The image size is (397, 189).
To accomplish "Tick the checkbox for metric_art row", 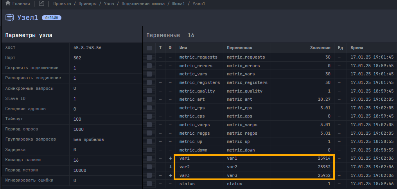I will pos(149,99).
